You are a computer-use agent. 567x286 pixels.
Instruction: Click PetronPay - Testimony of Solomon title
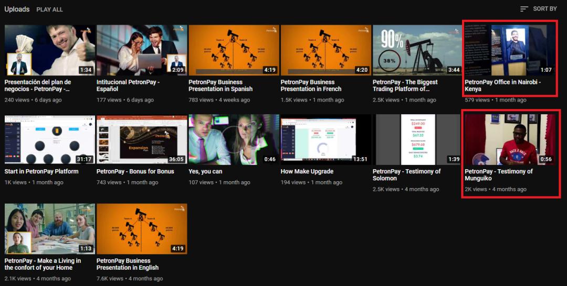(406, 175)
